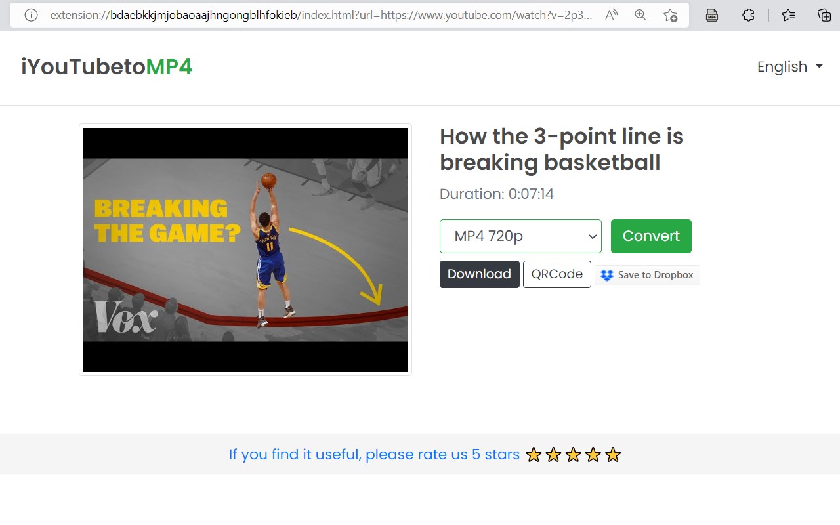Image resolution: width=840 pixels, height=525 pixels.
Task: Click the Download button
Action: point(479,274)
